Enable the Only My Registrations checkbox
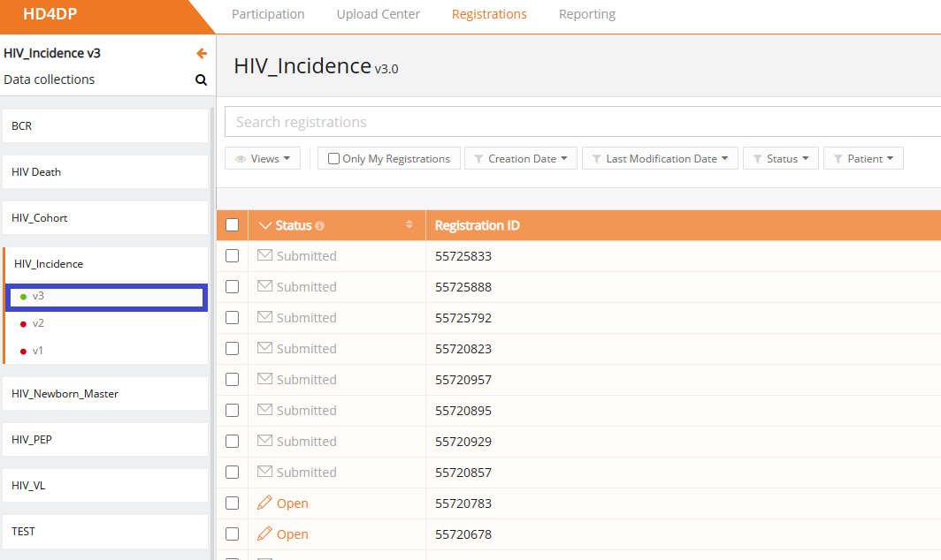Image resolution: width=941 pixels, height=560 pixels. 333,159
